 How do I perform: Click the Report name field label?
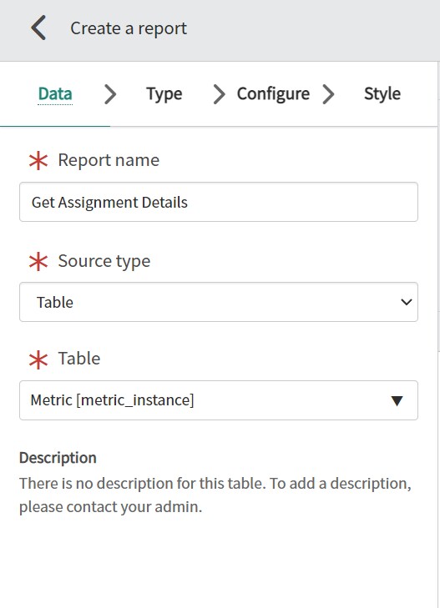109,160
